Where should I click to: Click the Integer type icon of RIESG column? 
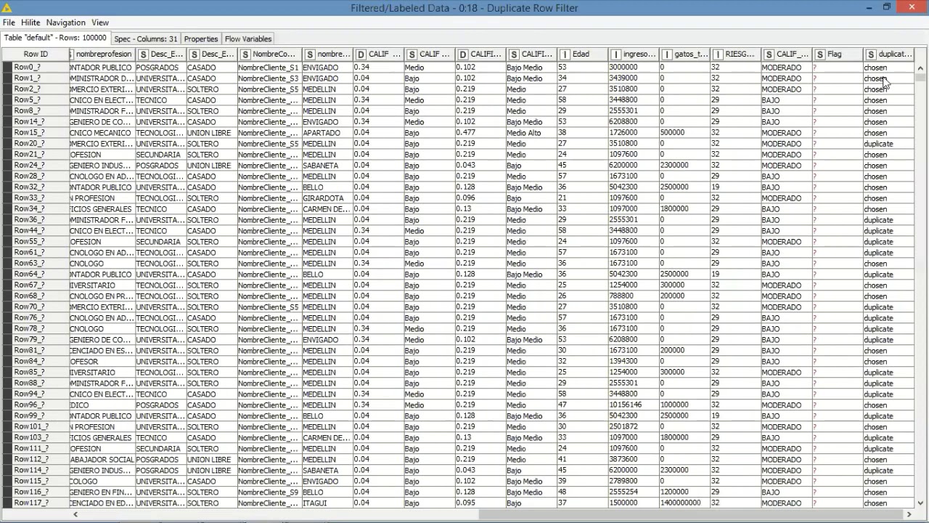pos(718,54)
